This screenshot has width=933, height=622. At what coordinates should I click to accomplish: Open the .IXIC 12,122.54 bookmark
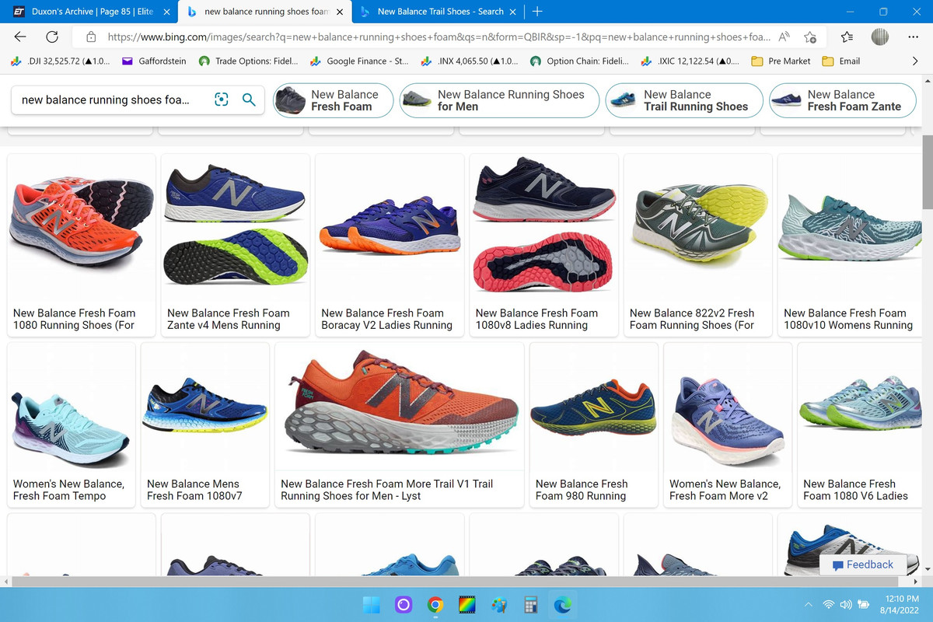[x=690, y=61]
